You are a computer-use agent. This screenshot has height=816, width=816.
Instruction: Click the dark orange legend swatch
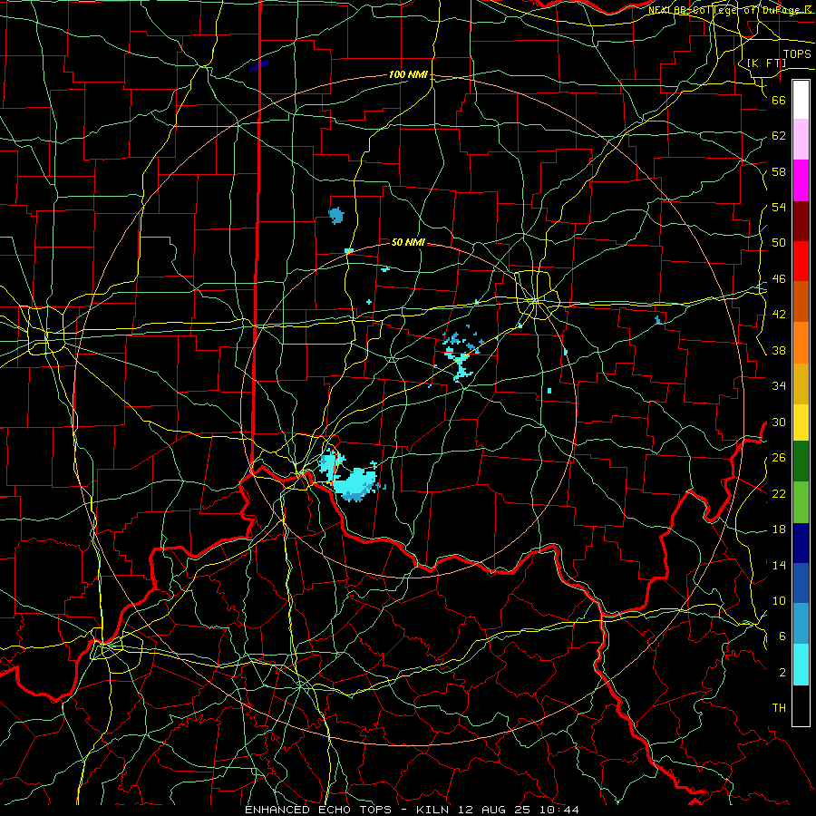pos(801,302)
